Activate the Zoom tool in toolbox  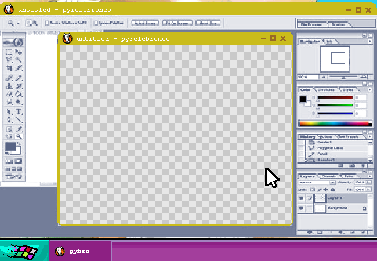coord(19,136)
